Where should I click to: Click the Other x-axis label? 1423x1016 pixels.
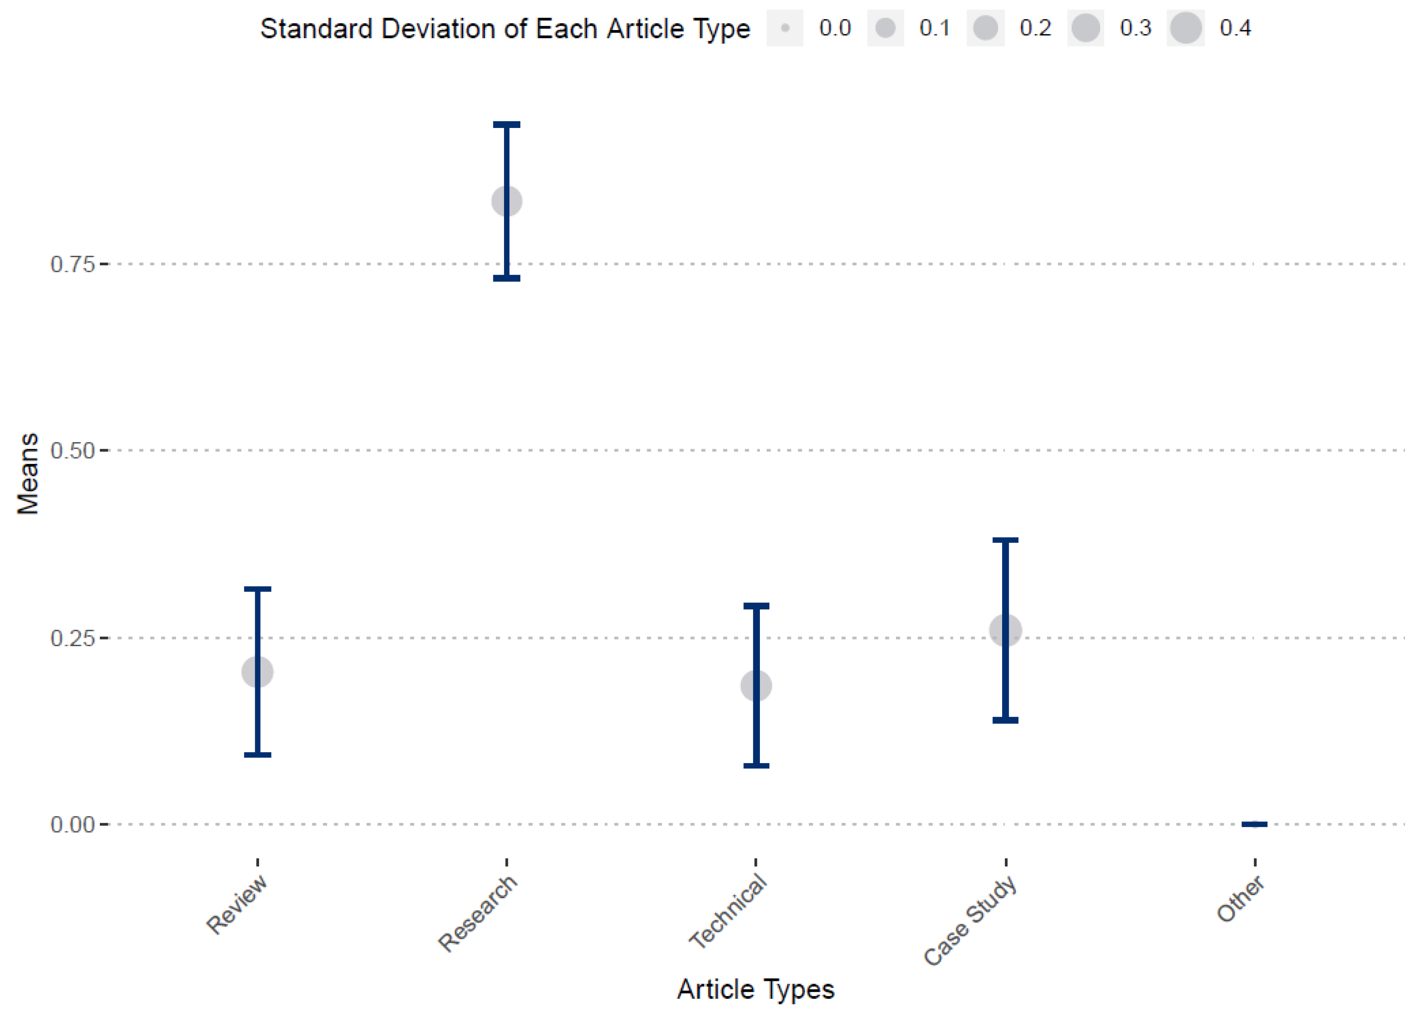(1241, 900)
